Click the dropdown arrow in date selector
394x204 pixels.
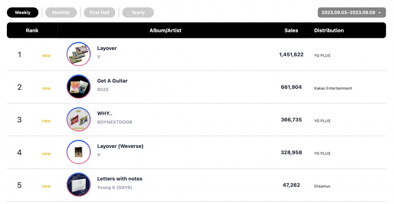[x=380, y=13]
